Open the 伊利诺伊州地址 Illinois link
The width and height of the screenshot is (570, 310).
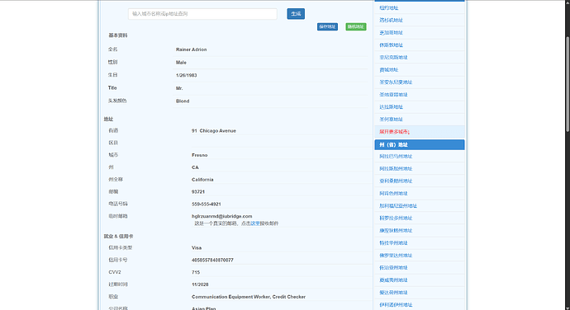[396, 304]
